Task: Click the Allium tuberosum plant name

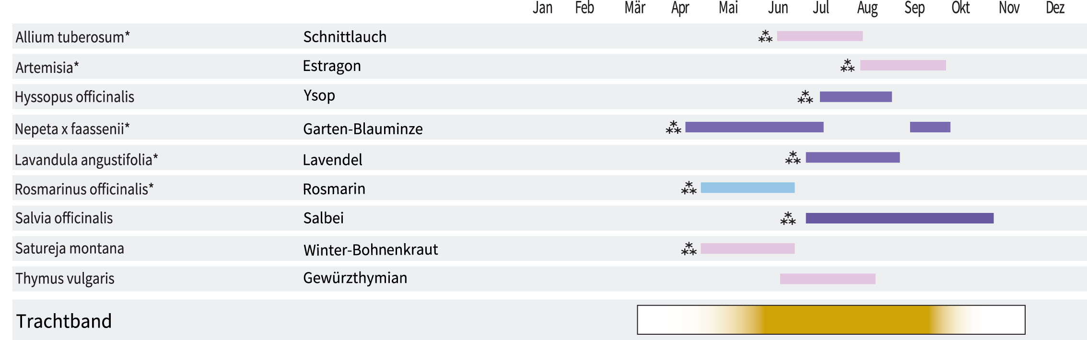Action: [x=72, y=37]
